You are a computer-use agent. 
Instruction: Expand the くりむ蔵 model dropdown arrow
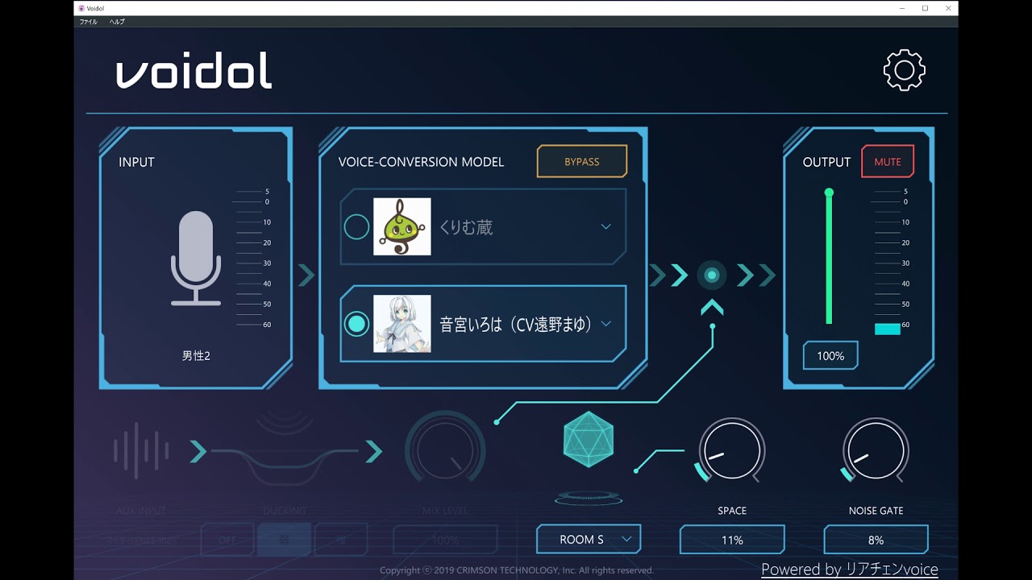606,227
